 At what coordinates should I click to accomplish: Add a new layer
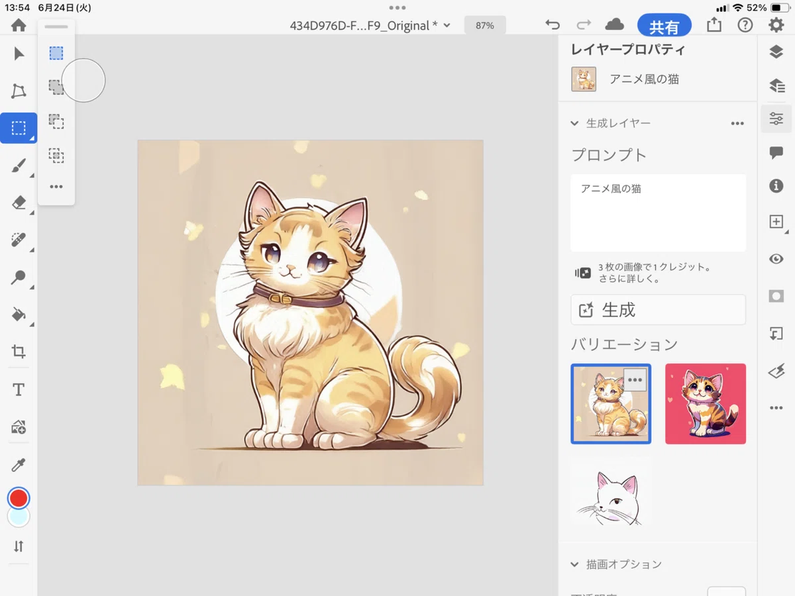[776, 222]
